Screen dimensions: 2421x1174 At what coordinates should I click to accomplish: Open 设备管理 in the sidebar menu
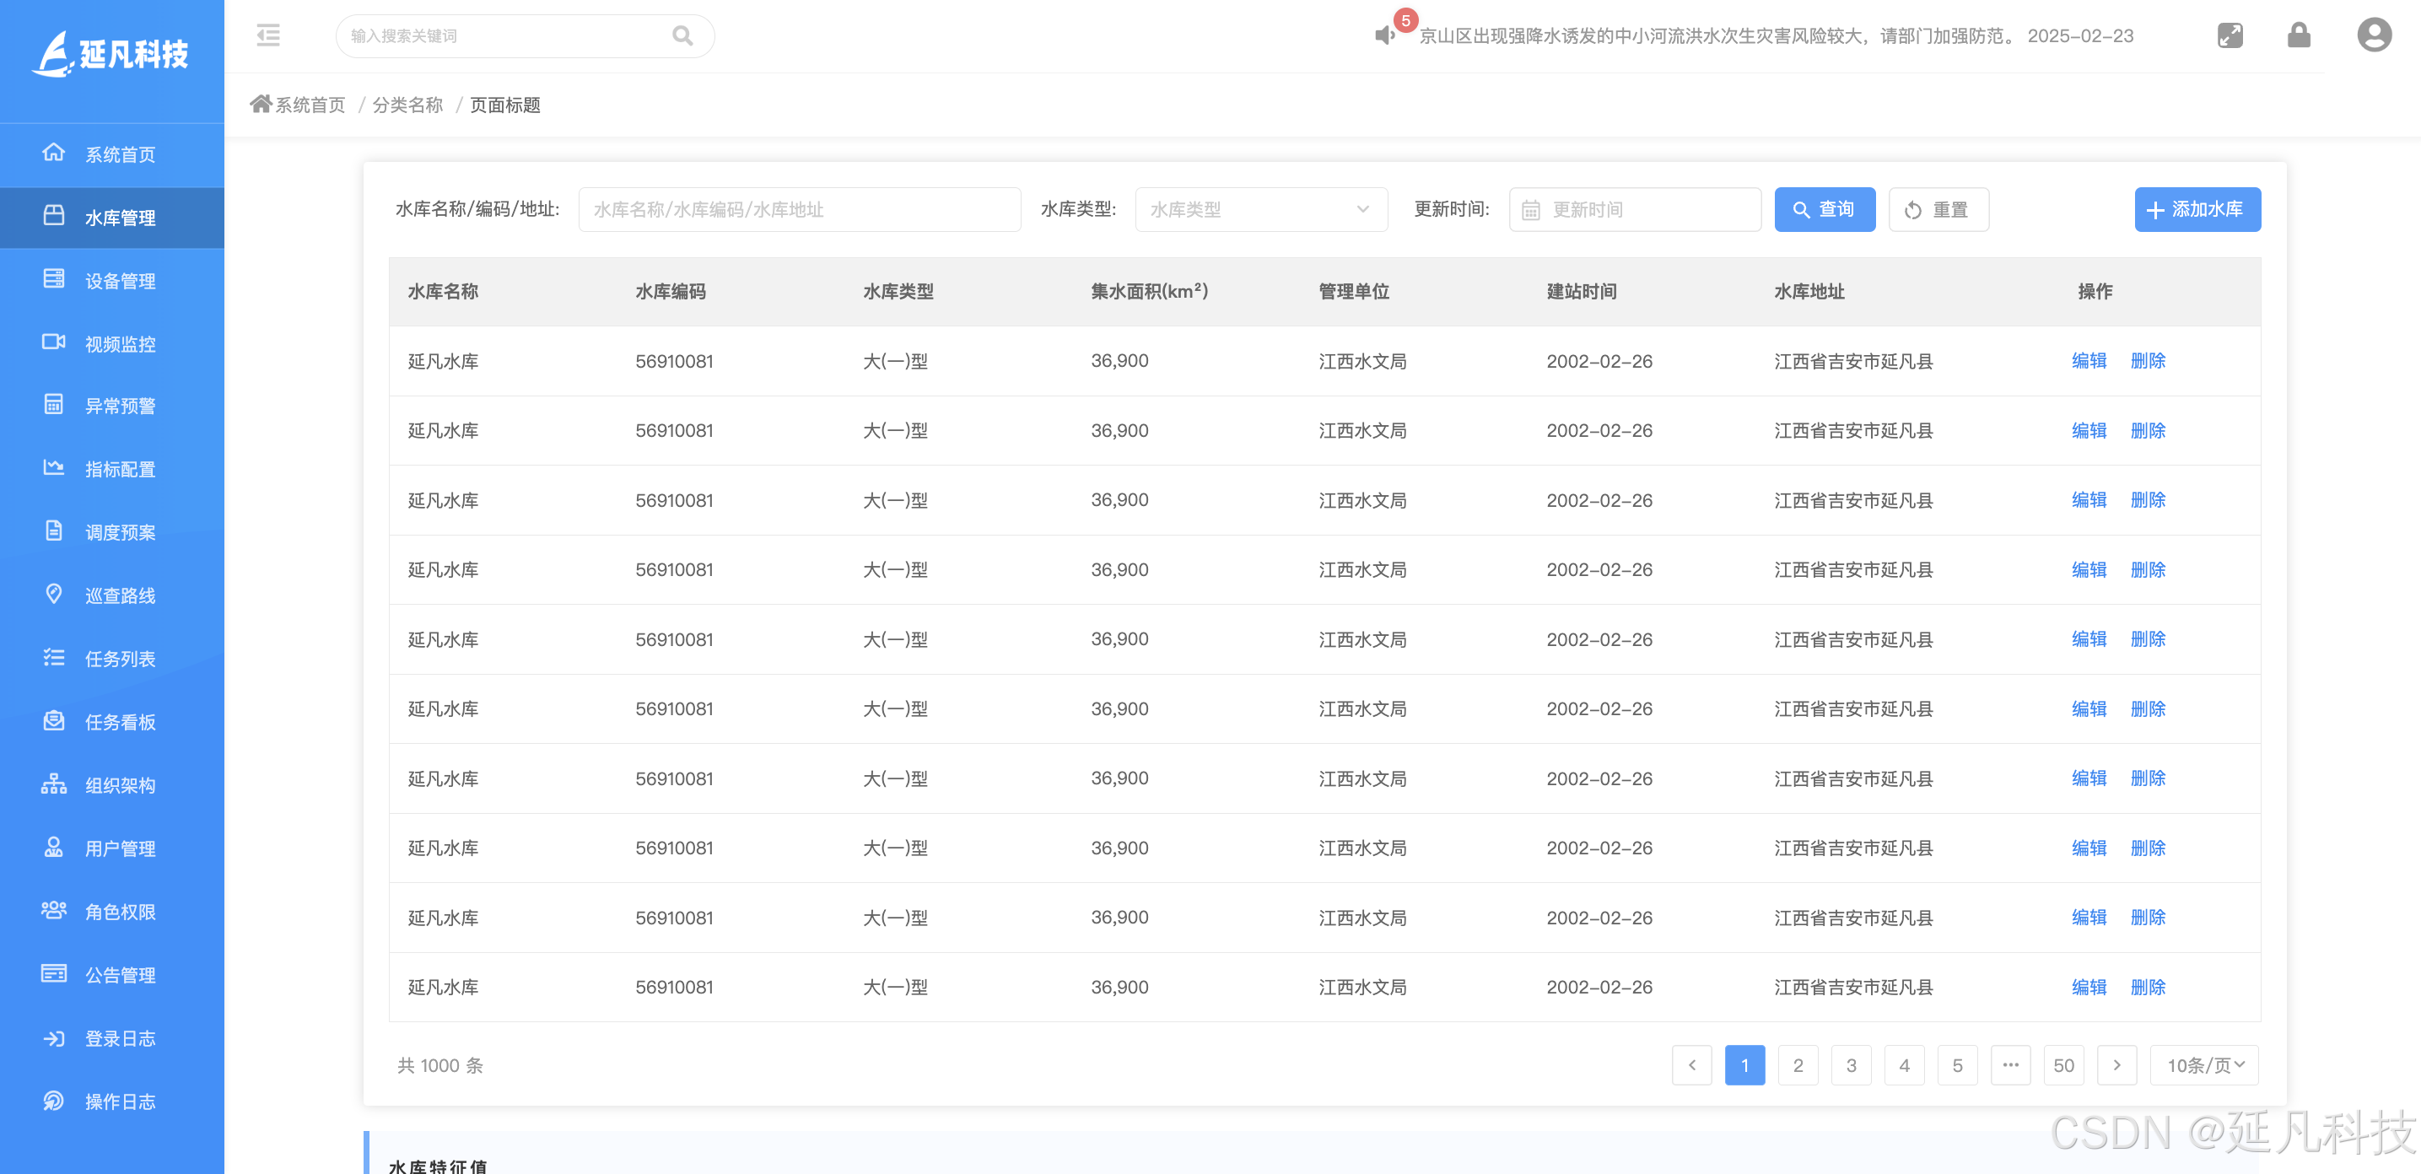point(121,281)
